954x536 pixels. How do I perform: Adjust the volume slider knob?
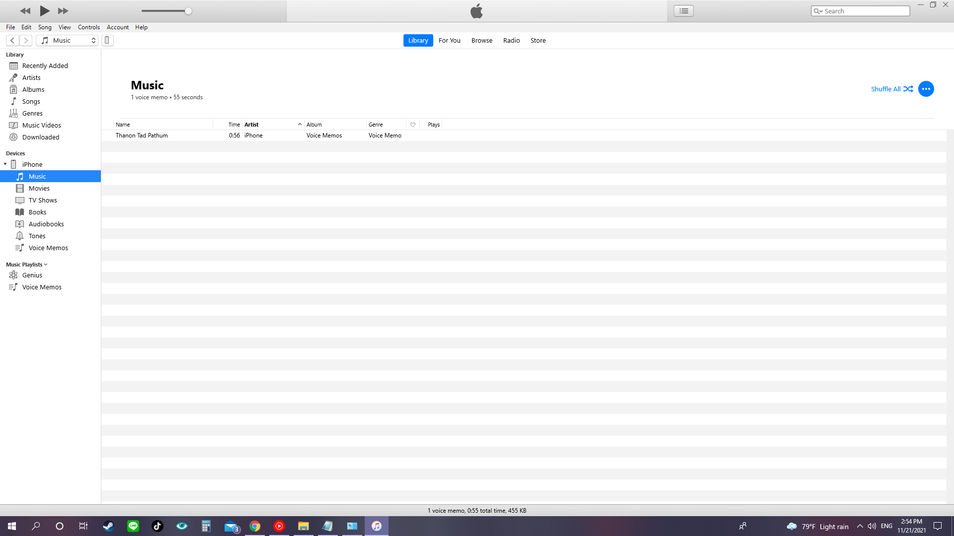188,11
